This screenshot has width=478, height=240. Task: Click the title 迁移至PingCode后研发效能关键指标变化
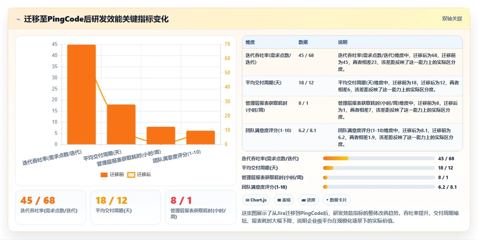pyautogui.click(x=96, y=19)
